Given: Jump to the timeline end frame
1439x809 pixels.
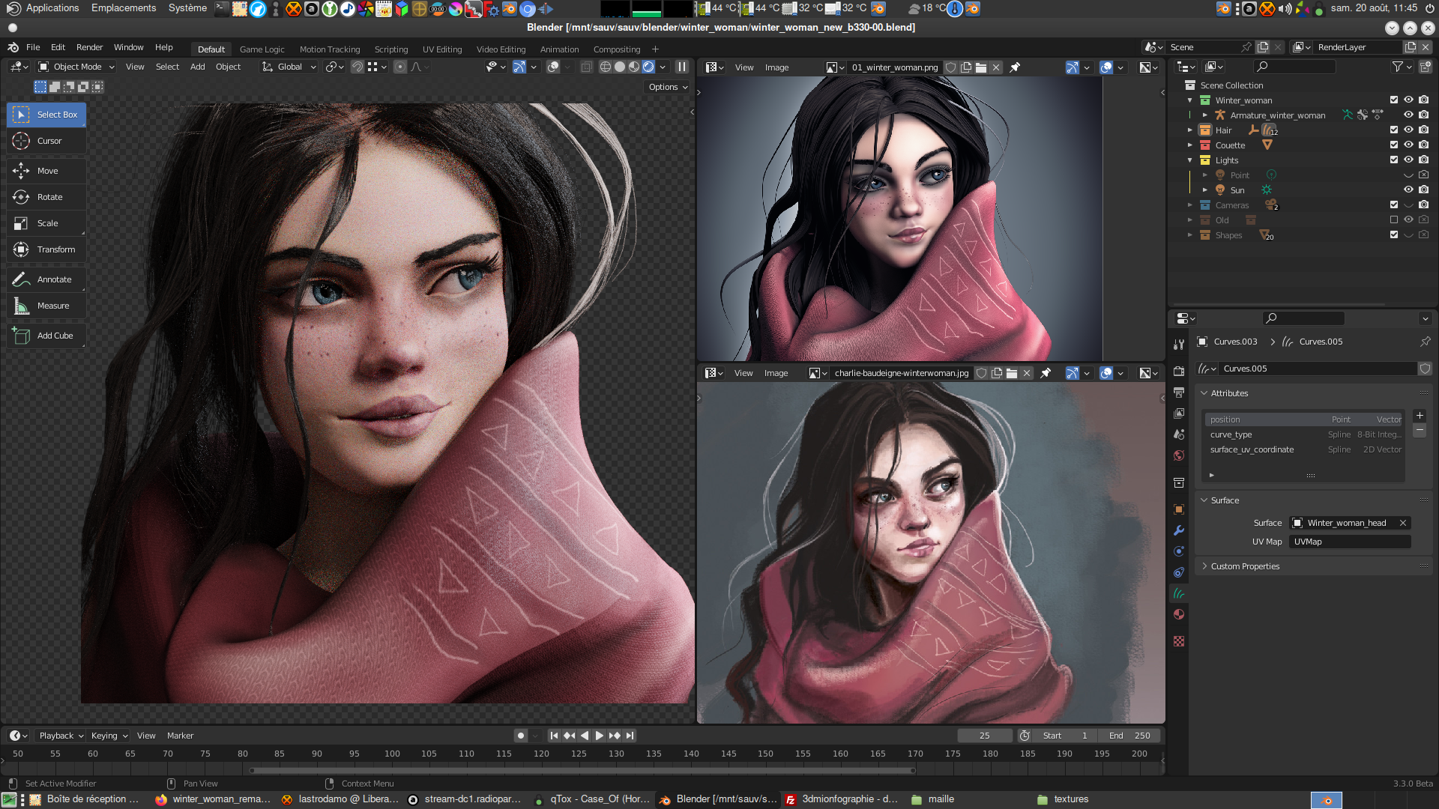Looking at the screenshot, I should point(630,736).
